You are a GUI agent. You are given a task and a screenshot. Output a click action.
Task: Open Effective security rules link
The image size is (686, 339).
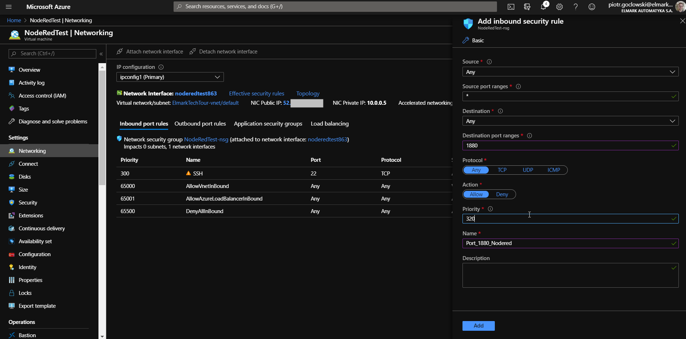click(257, 94)
